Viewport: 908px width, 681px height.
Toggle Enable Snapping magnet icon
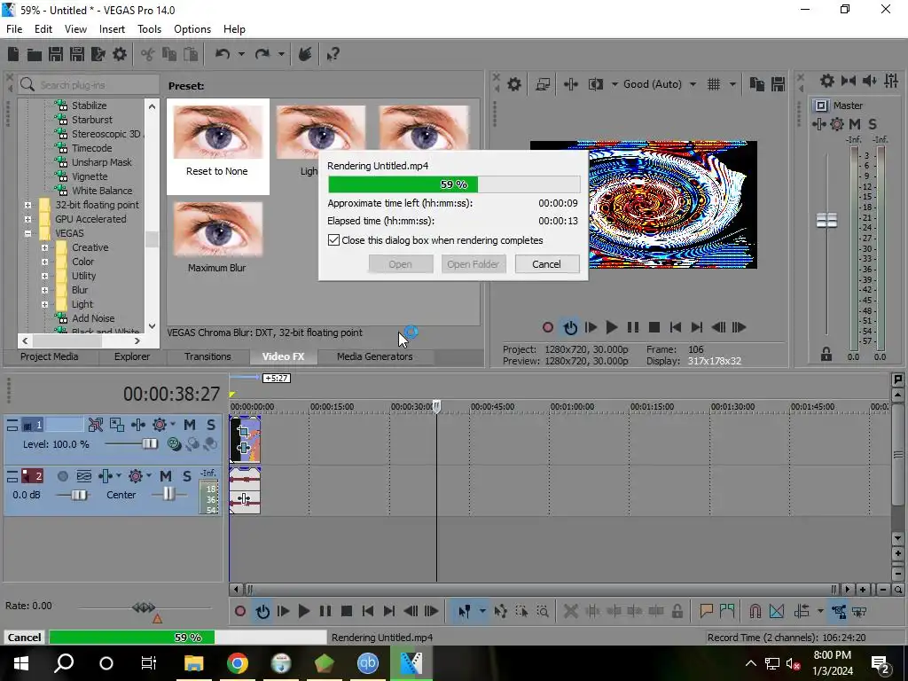(755, 612)
